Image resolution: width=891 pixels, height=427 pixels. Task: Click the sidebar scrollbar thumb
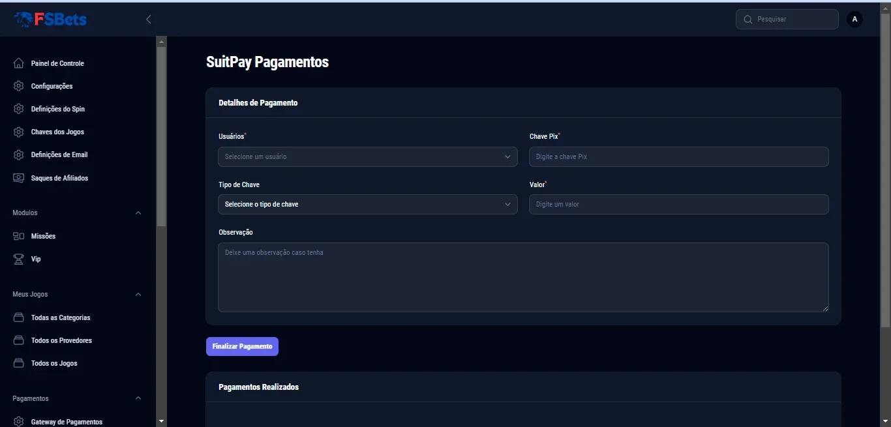[162, 136]
